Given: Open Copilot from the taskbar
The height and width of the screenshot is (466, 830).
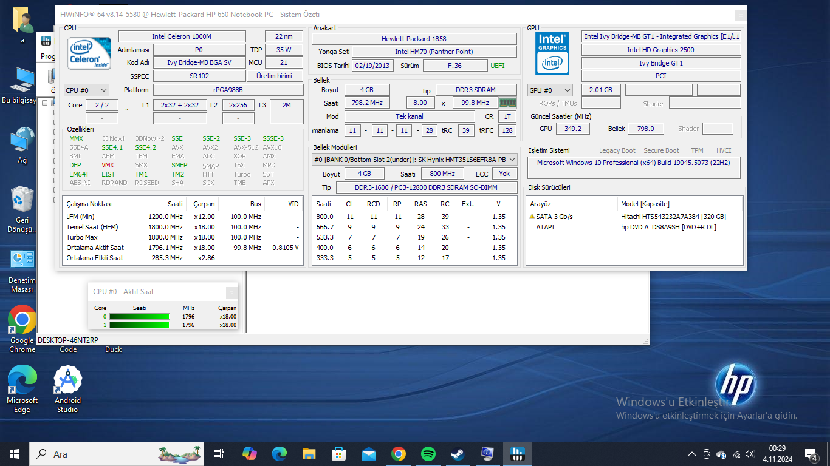Looking at the screenshot, I should coord(250,453).
